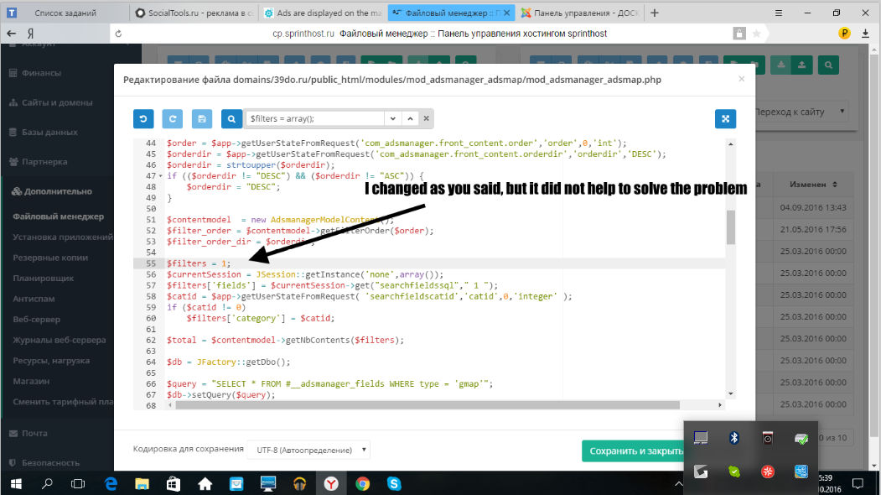Open File Explorer from taskbar

[143, 484]
